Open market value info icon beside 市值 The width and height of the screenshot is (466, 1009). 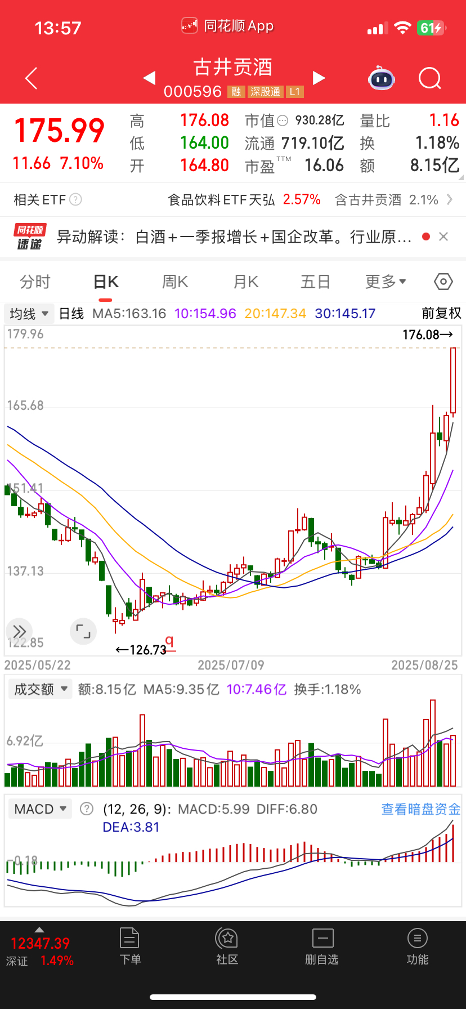pos(283,120)
